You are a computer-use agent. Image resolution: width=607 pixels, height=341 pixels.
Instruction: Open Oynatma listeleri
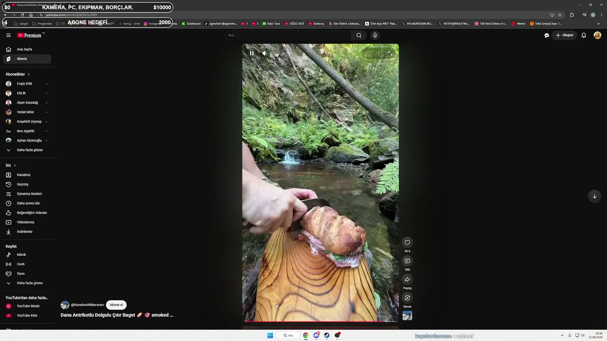tap(27, 194)
